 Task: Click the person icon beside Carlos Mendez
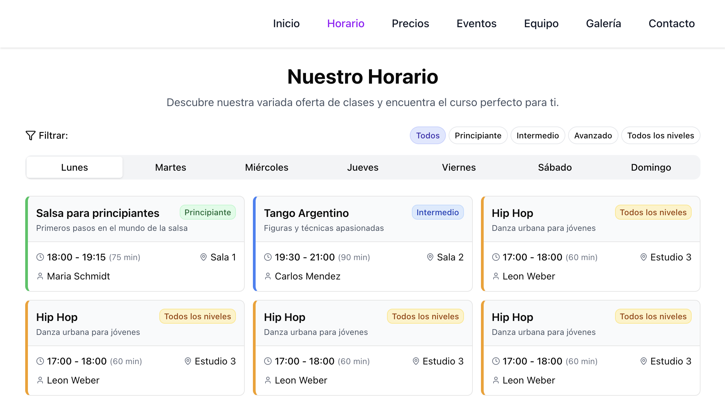click(x=268, y=276)
